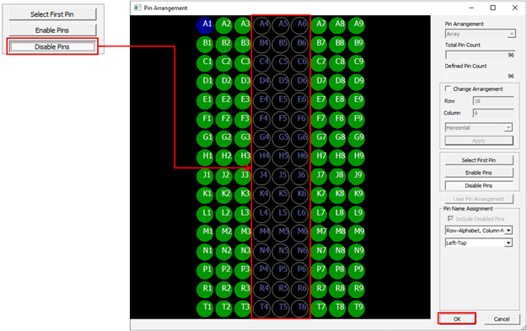Viewport: 527px width, 331px height.
Task: Click disabled pin A4
Action: [x=262, y=25]
